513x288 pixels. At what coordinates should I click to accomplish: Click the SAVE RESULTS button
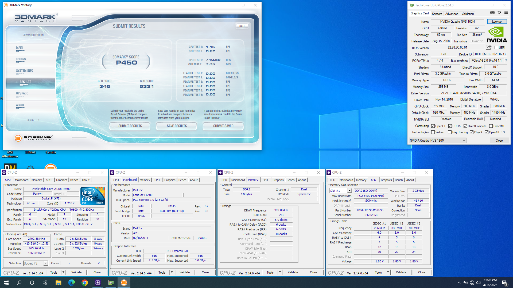pyautogui.click(x=177, y=126)
